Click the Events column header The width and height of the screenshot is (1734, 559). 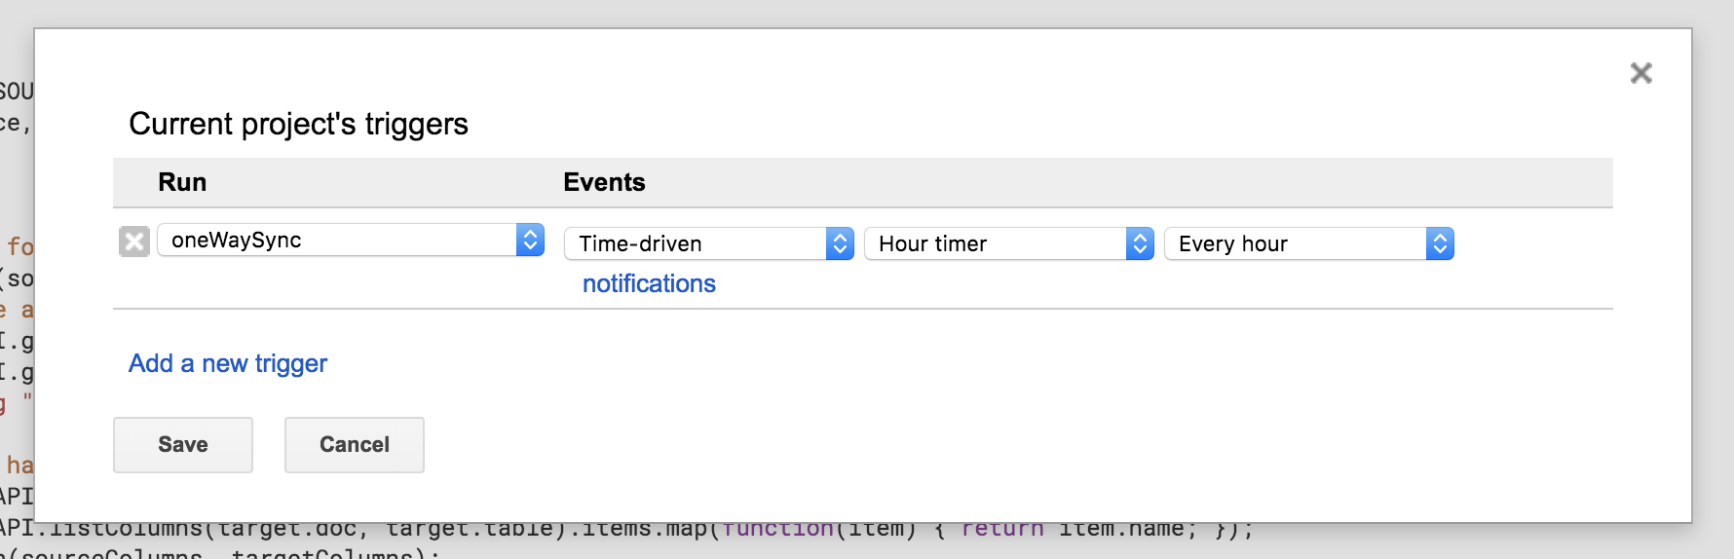point(604,182)
